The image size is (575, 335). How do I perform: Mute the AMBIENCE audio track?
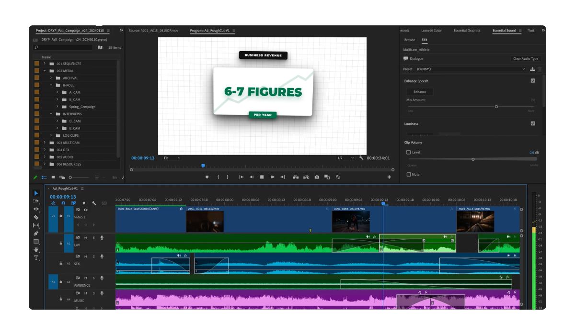pos(86,278)
